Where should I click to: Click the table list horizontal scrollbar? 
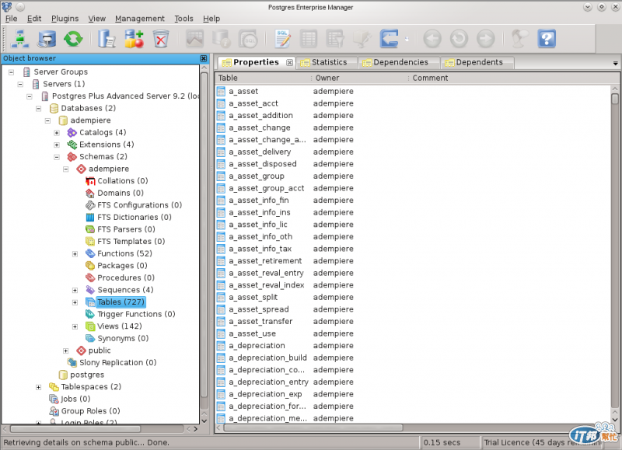pyautogui.click(x=314, y=427)
